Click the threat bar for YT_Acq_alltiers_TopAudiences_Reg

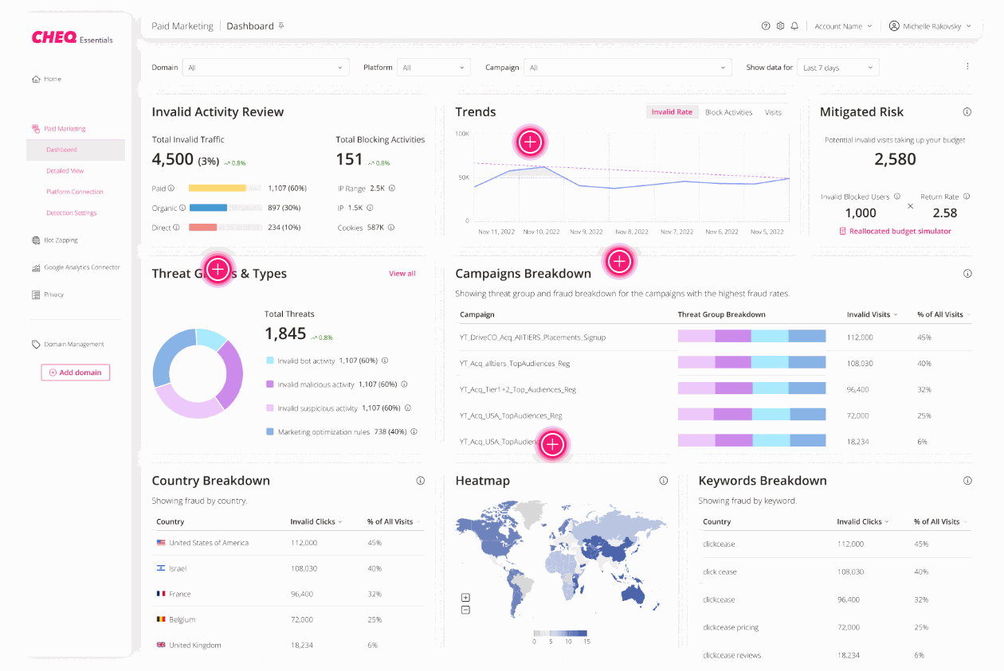[751, 363]
